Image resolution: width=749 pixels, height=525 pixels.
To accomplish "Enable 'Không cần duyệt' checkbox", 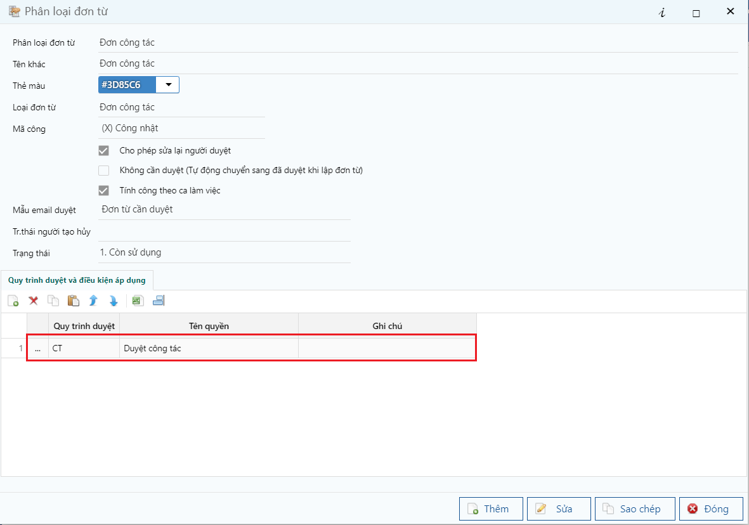I will [104, 171].
